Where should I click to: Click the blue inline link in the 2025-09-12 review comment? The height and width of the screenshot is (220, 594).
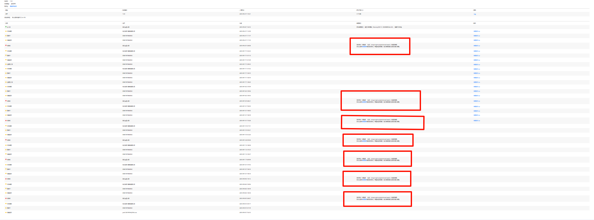click(364, 141)
